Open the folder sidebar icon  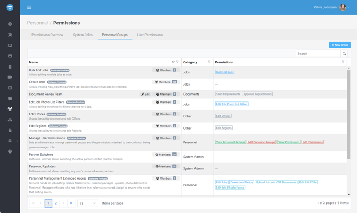(10, 98)
